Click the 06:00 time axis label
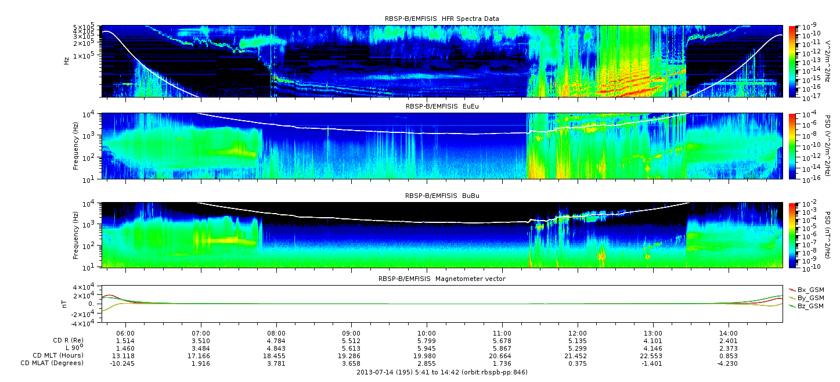 click(x=125, y=334)
